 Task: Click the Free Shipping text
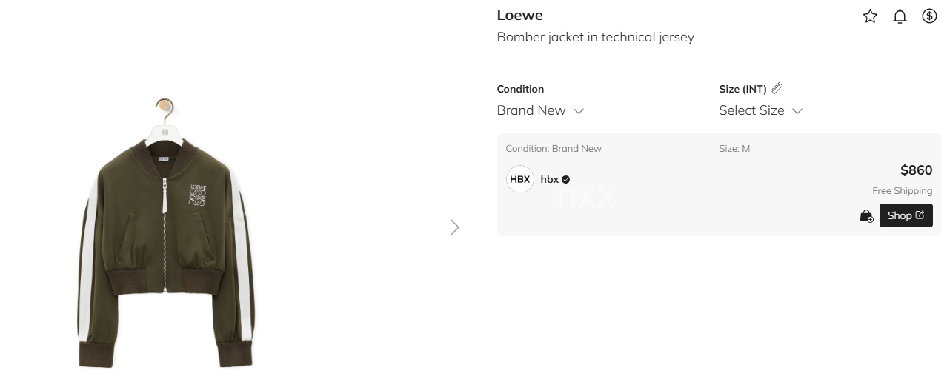[902, 191]
